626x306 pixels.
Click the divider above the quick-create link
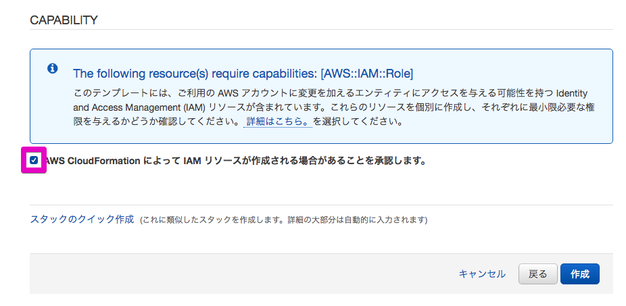tap(321, 205)
